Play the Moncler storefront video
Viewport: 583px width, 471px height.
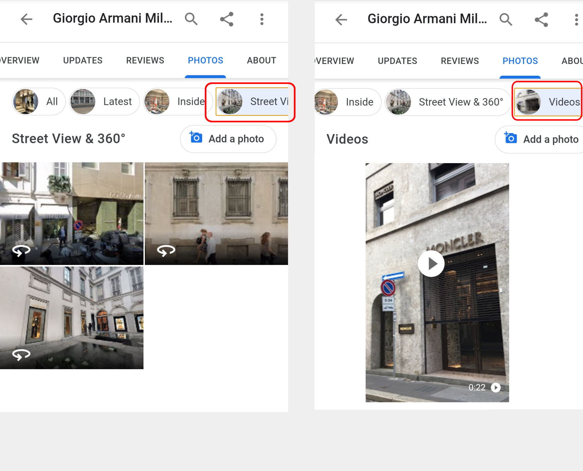[431, 264]
